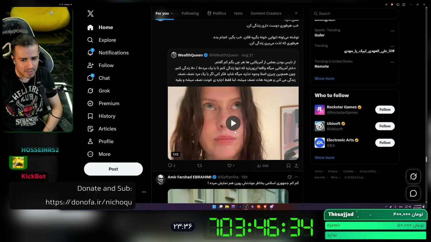Open the Cookies footer link
Screen dimensions: 431x242
pos(348,171)
